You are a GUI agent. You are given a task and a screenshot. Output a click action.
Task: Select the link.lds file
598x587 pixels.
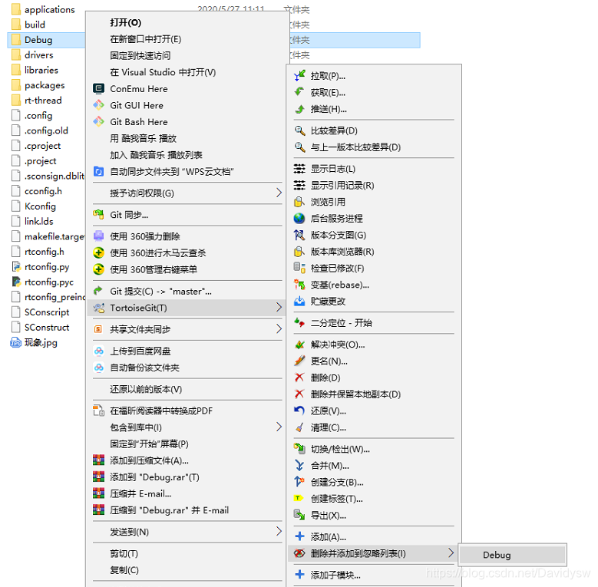click(x=39, y=222)
